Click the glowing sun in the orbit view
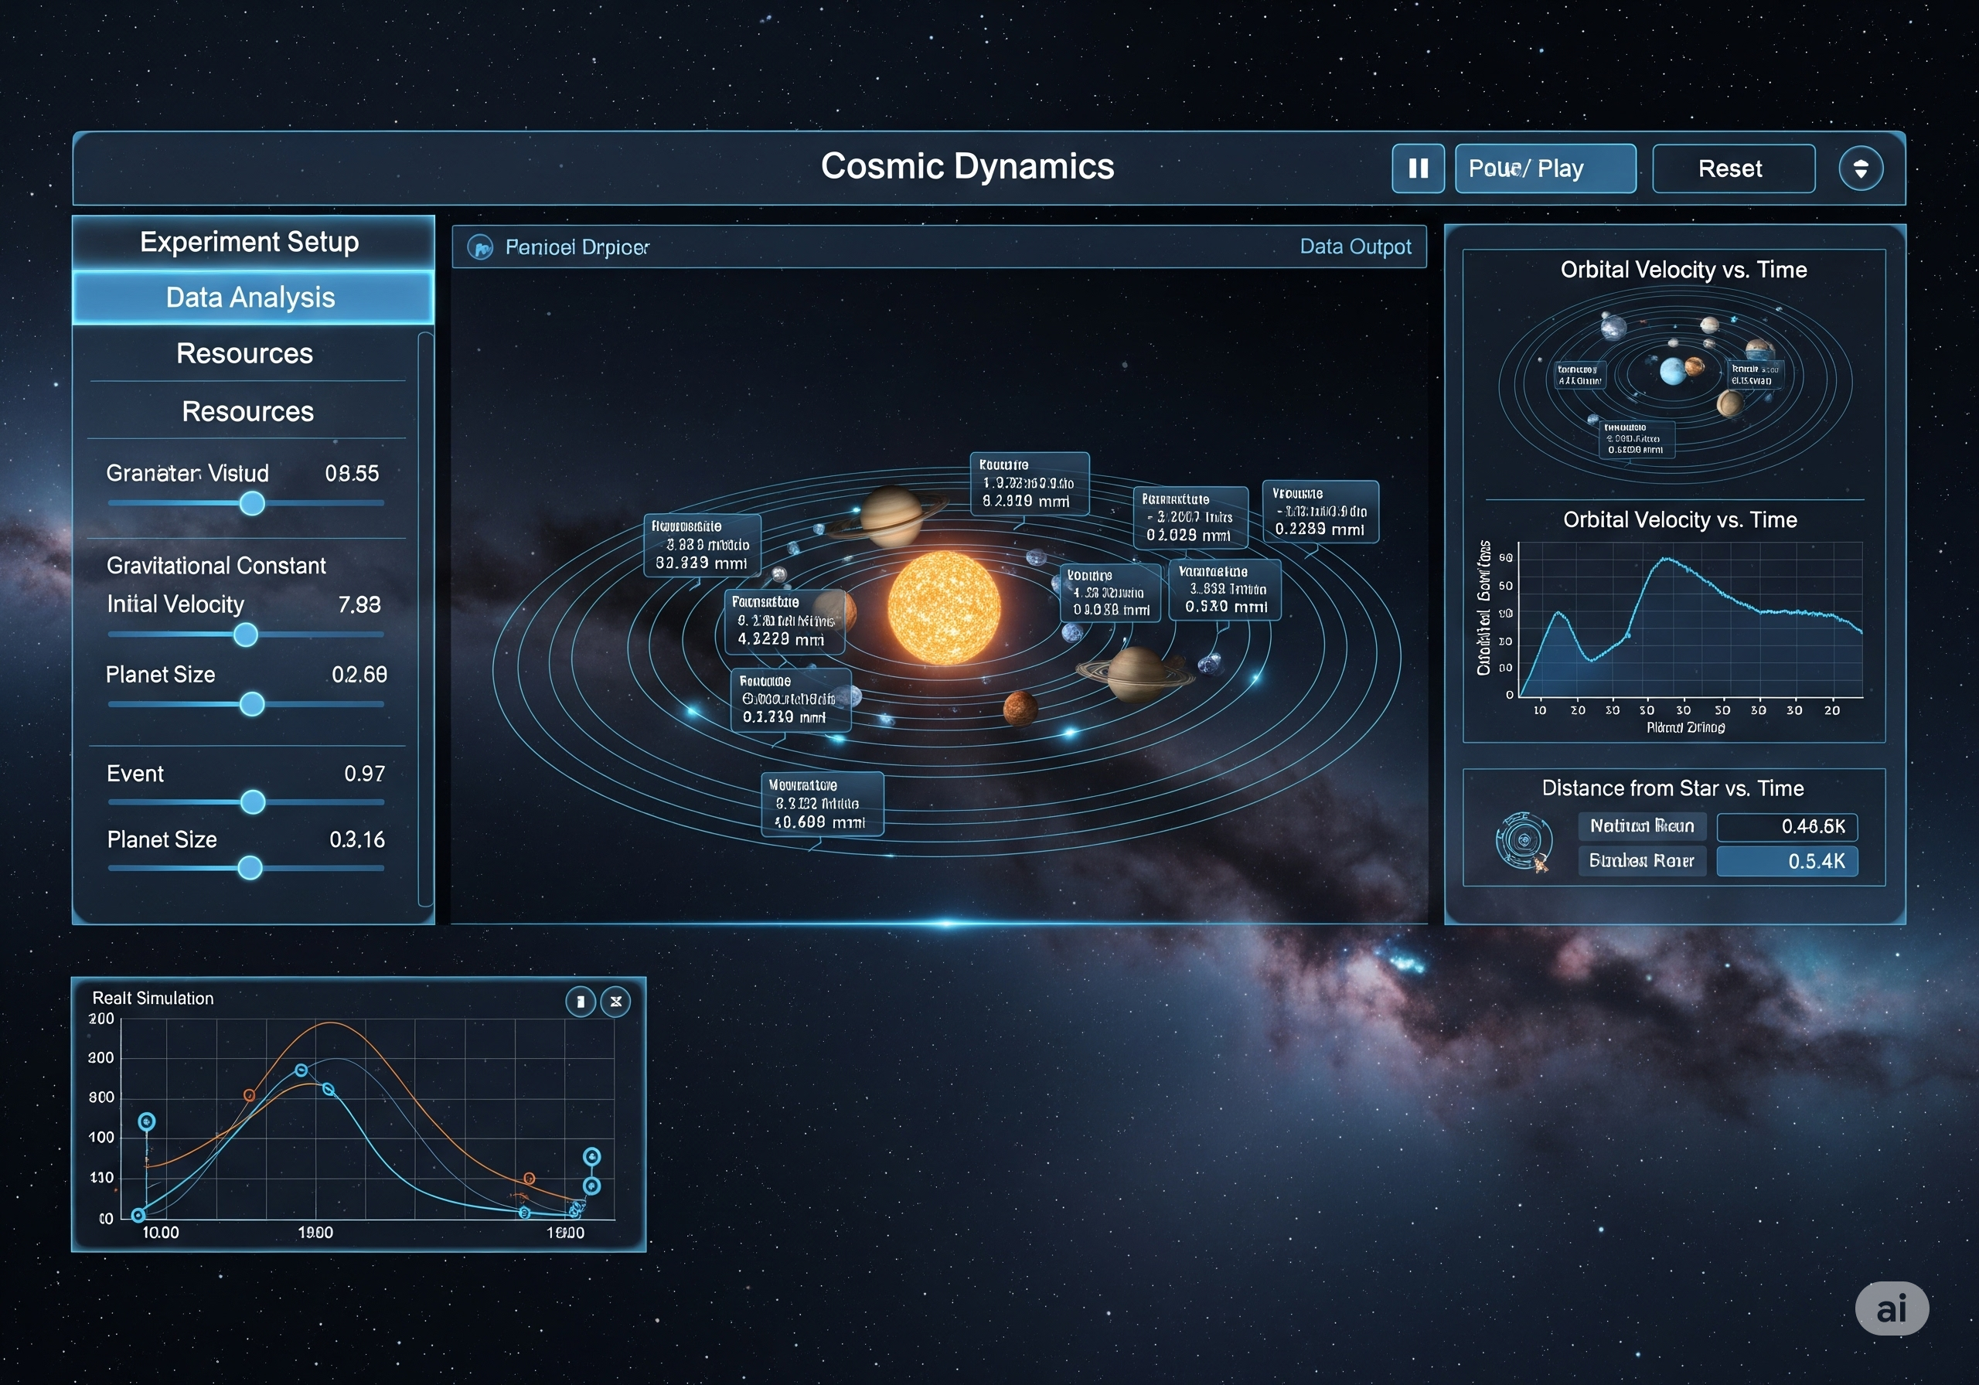Image resolution: width=1979 pixels, height=1385 pixels. [944, 607]
